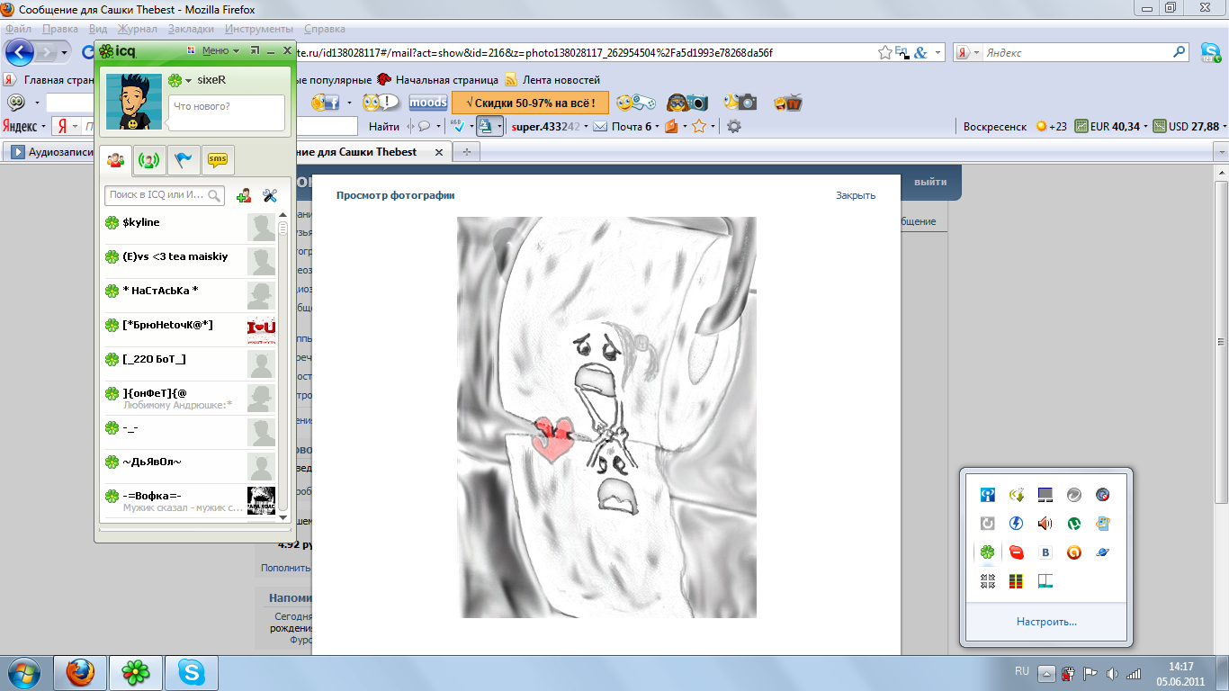Open ICQ SMS tab
The image size is (1229, 691).
click(x=218, y=160)
